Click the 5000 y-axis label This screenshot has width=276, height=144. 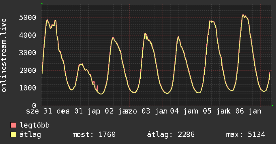pyautogui.click(x=28, y=17)
